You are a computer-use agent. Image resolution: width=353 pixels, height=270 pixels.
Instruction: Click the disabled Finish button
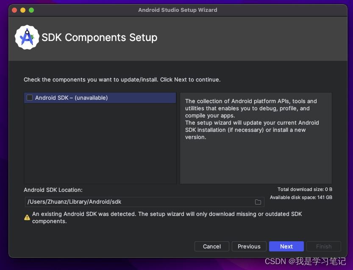pos(324,246)
